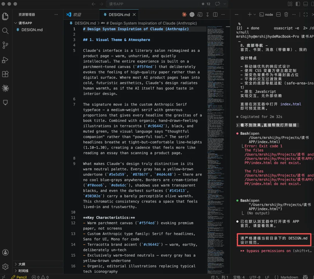
Task: Click the OpenAI knot icon in editor toolbar
Action: pyautogui.click(x=192, y=15)
